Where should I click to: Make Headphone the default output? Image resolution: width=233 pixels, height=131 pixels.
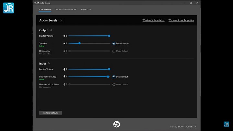click(x=114, y=51)
